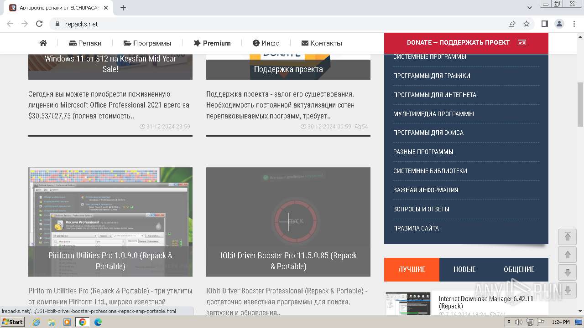Open ВАЖНАЯ ИНФОРМАЦИЯ link

pyautogui.click(x=426, y=190)
